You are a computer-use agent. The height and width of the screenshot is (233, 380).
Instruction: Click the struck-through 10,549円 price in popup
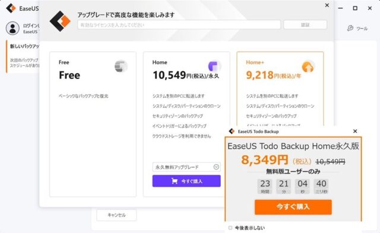[x=330, y=161]
